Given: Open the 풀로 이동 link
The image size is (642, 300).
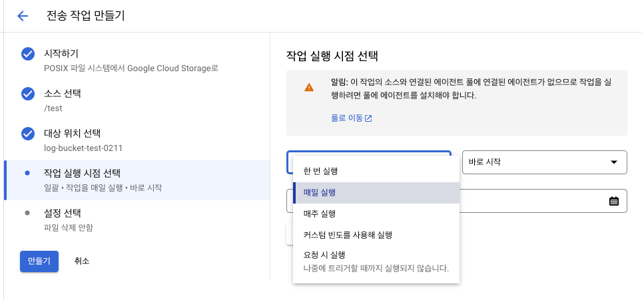Looking at the screenshot, I should (346, 118).
